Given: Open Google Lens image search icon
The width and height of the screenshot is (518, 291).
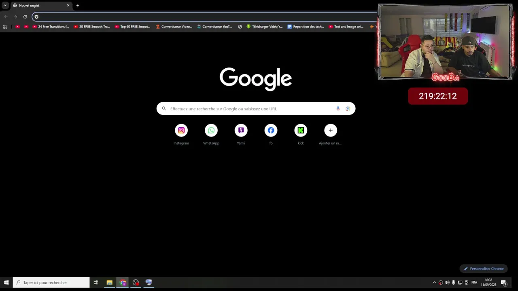Looking at the screenshot, I should point(348,109).
